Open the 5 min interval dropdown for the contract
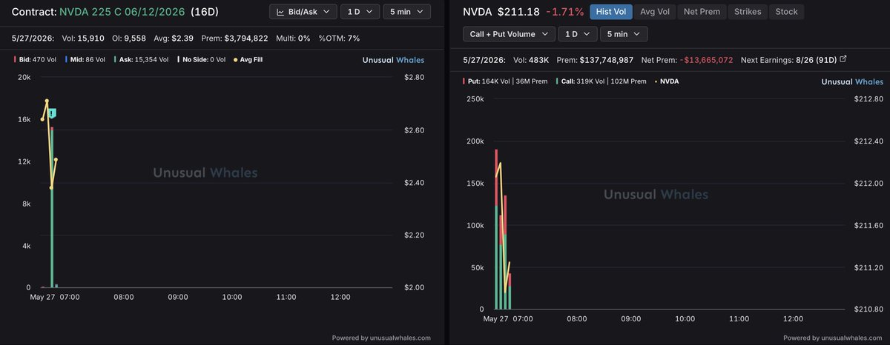Viewport: 890px width, 345px height. point(406,12)
